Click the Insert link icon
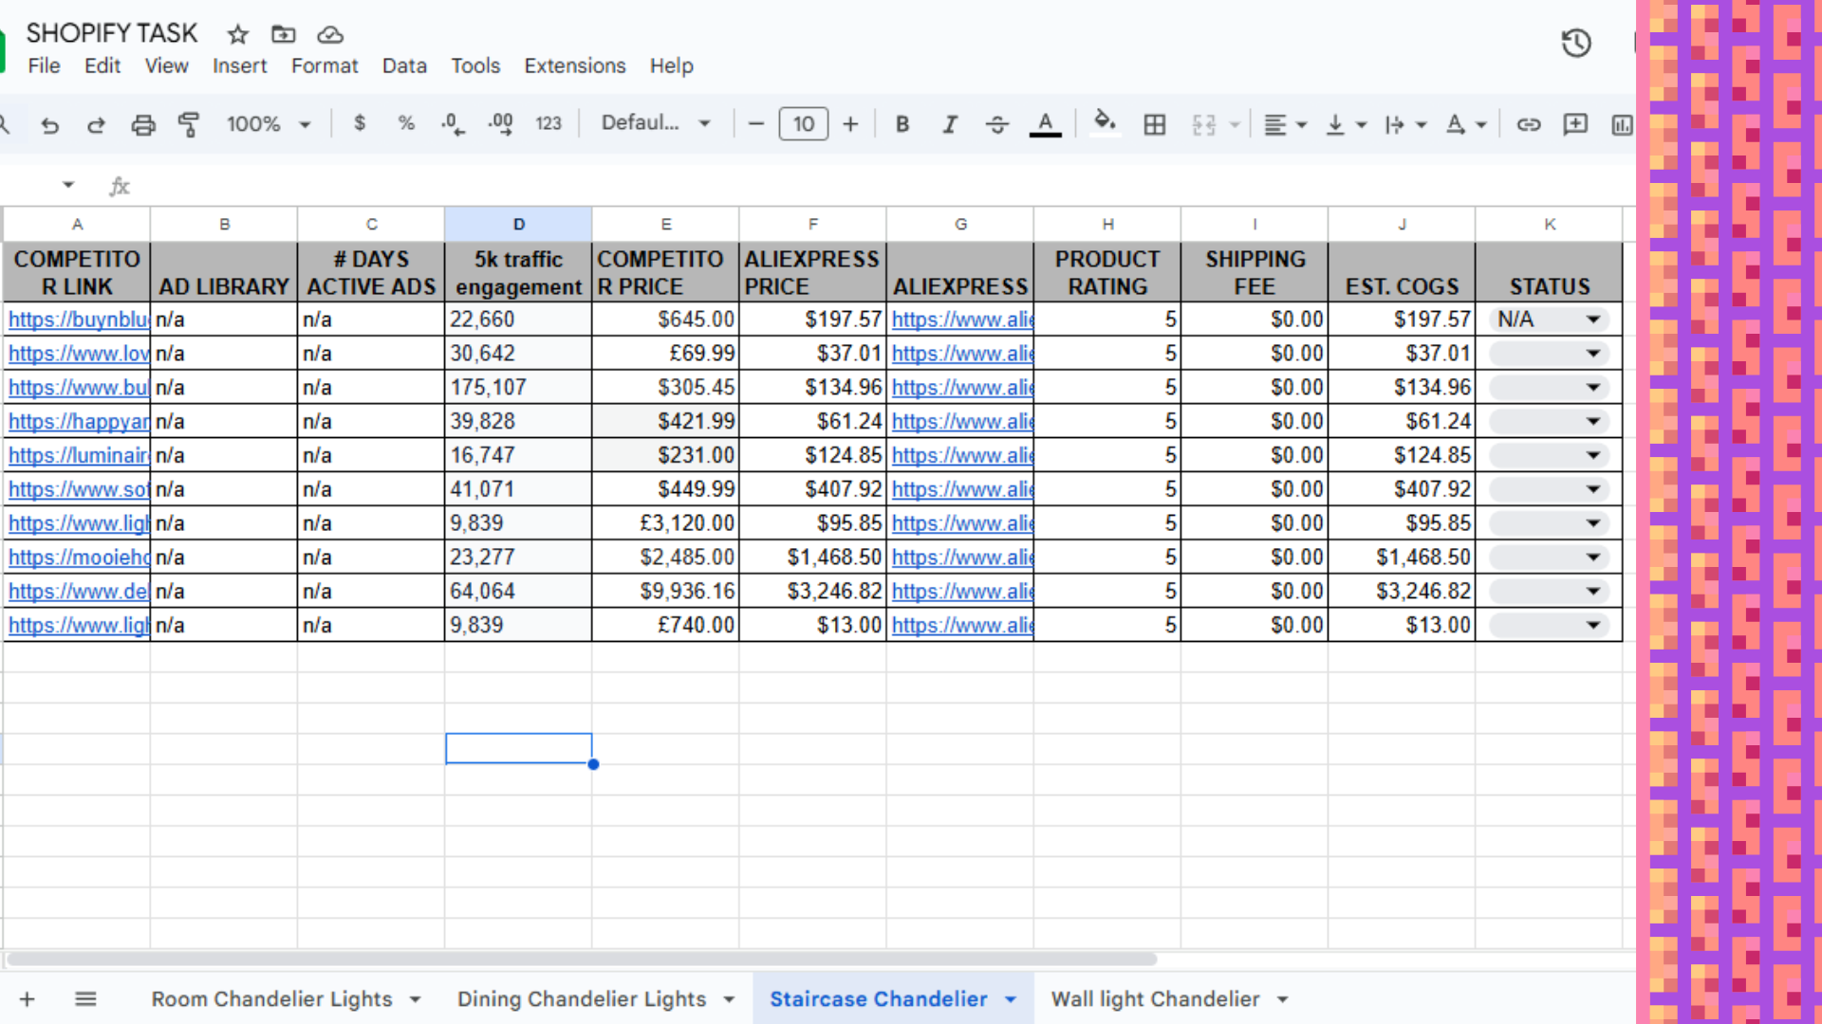This screenshot has width=1822, height=1024. coord(1528,124)
